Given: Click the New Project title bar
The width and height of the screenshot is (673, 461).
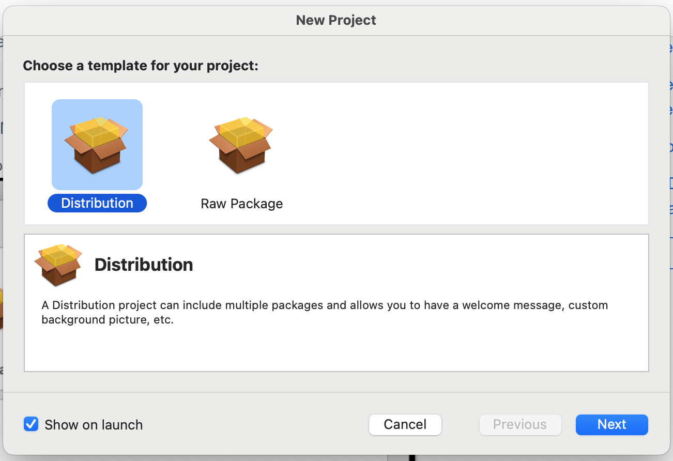Looking at the screenshot, I should click(336, 21).
